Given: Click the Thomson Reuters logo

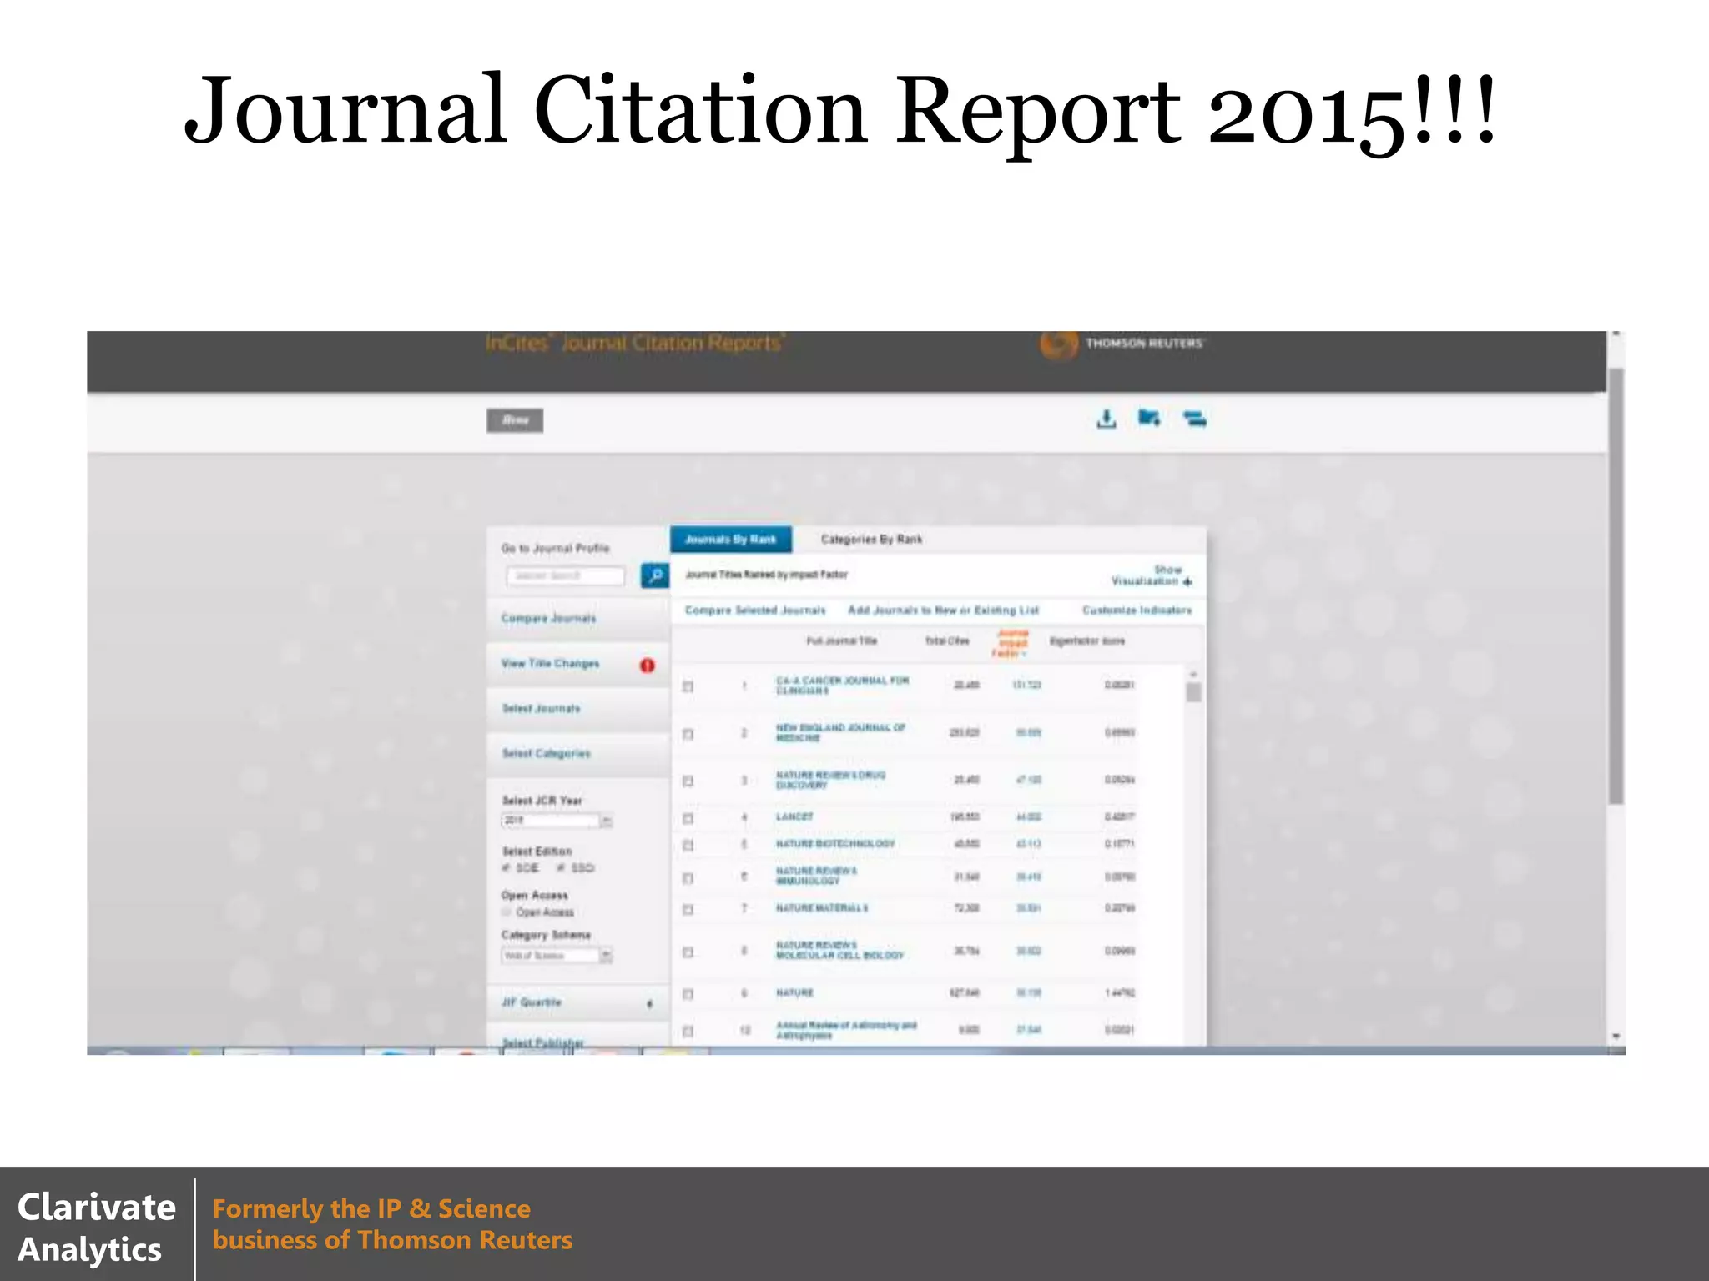Looking at the screenshot, I should tap(1123, 344).
